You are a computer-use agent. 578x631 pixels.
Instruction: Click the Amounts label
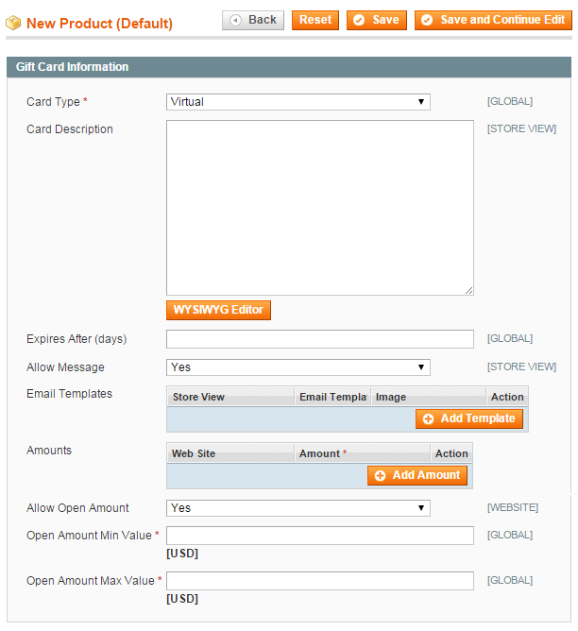pyautogui.click(x=49, y=451)
